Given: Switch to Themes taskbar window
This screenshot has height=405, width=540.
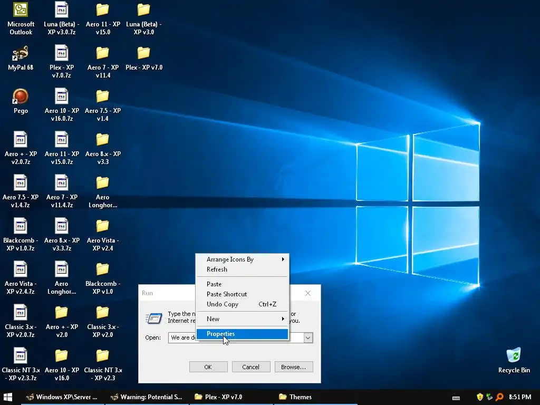Looking at the screenshot, I should [x=315, y=397].
